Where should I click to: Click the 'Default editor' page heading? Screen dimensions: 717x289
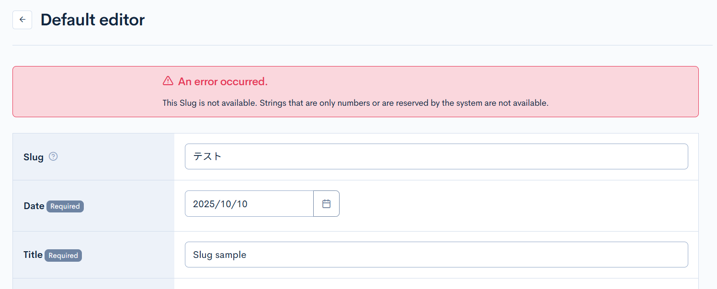click(92, 20)
